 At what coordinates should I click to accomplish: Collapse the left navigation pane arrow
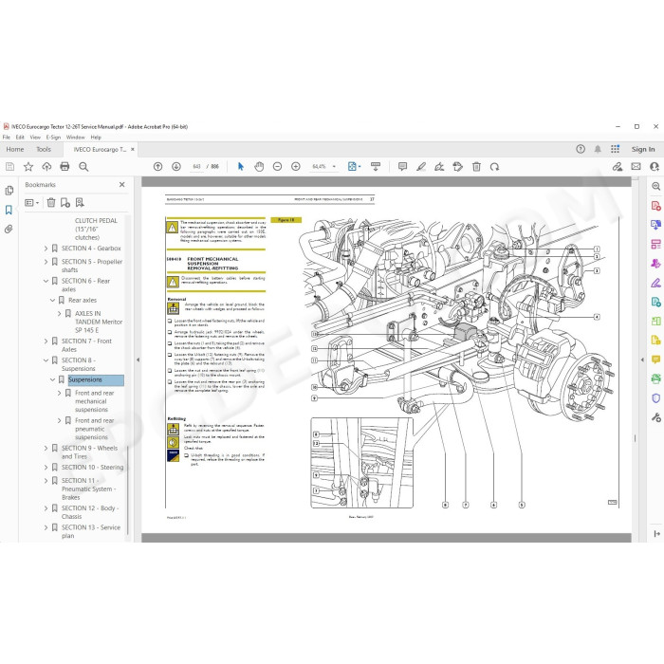click(138, 360)
